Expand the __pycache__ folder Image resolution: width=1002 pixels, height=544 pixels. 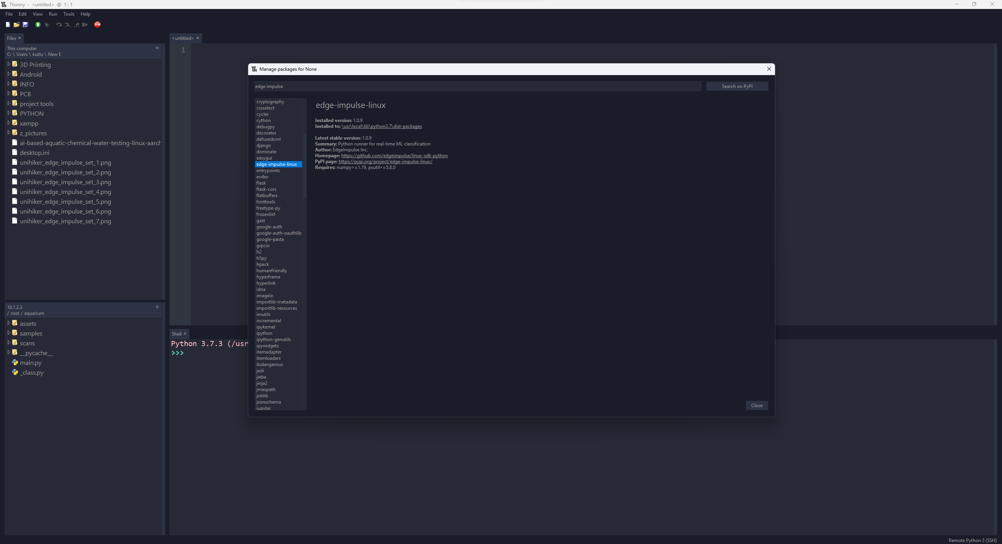[x=9, y=352]
